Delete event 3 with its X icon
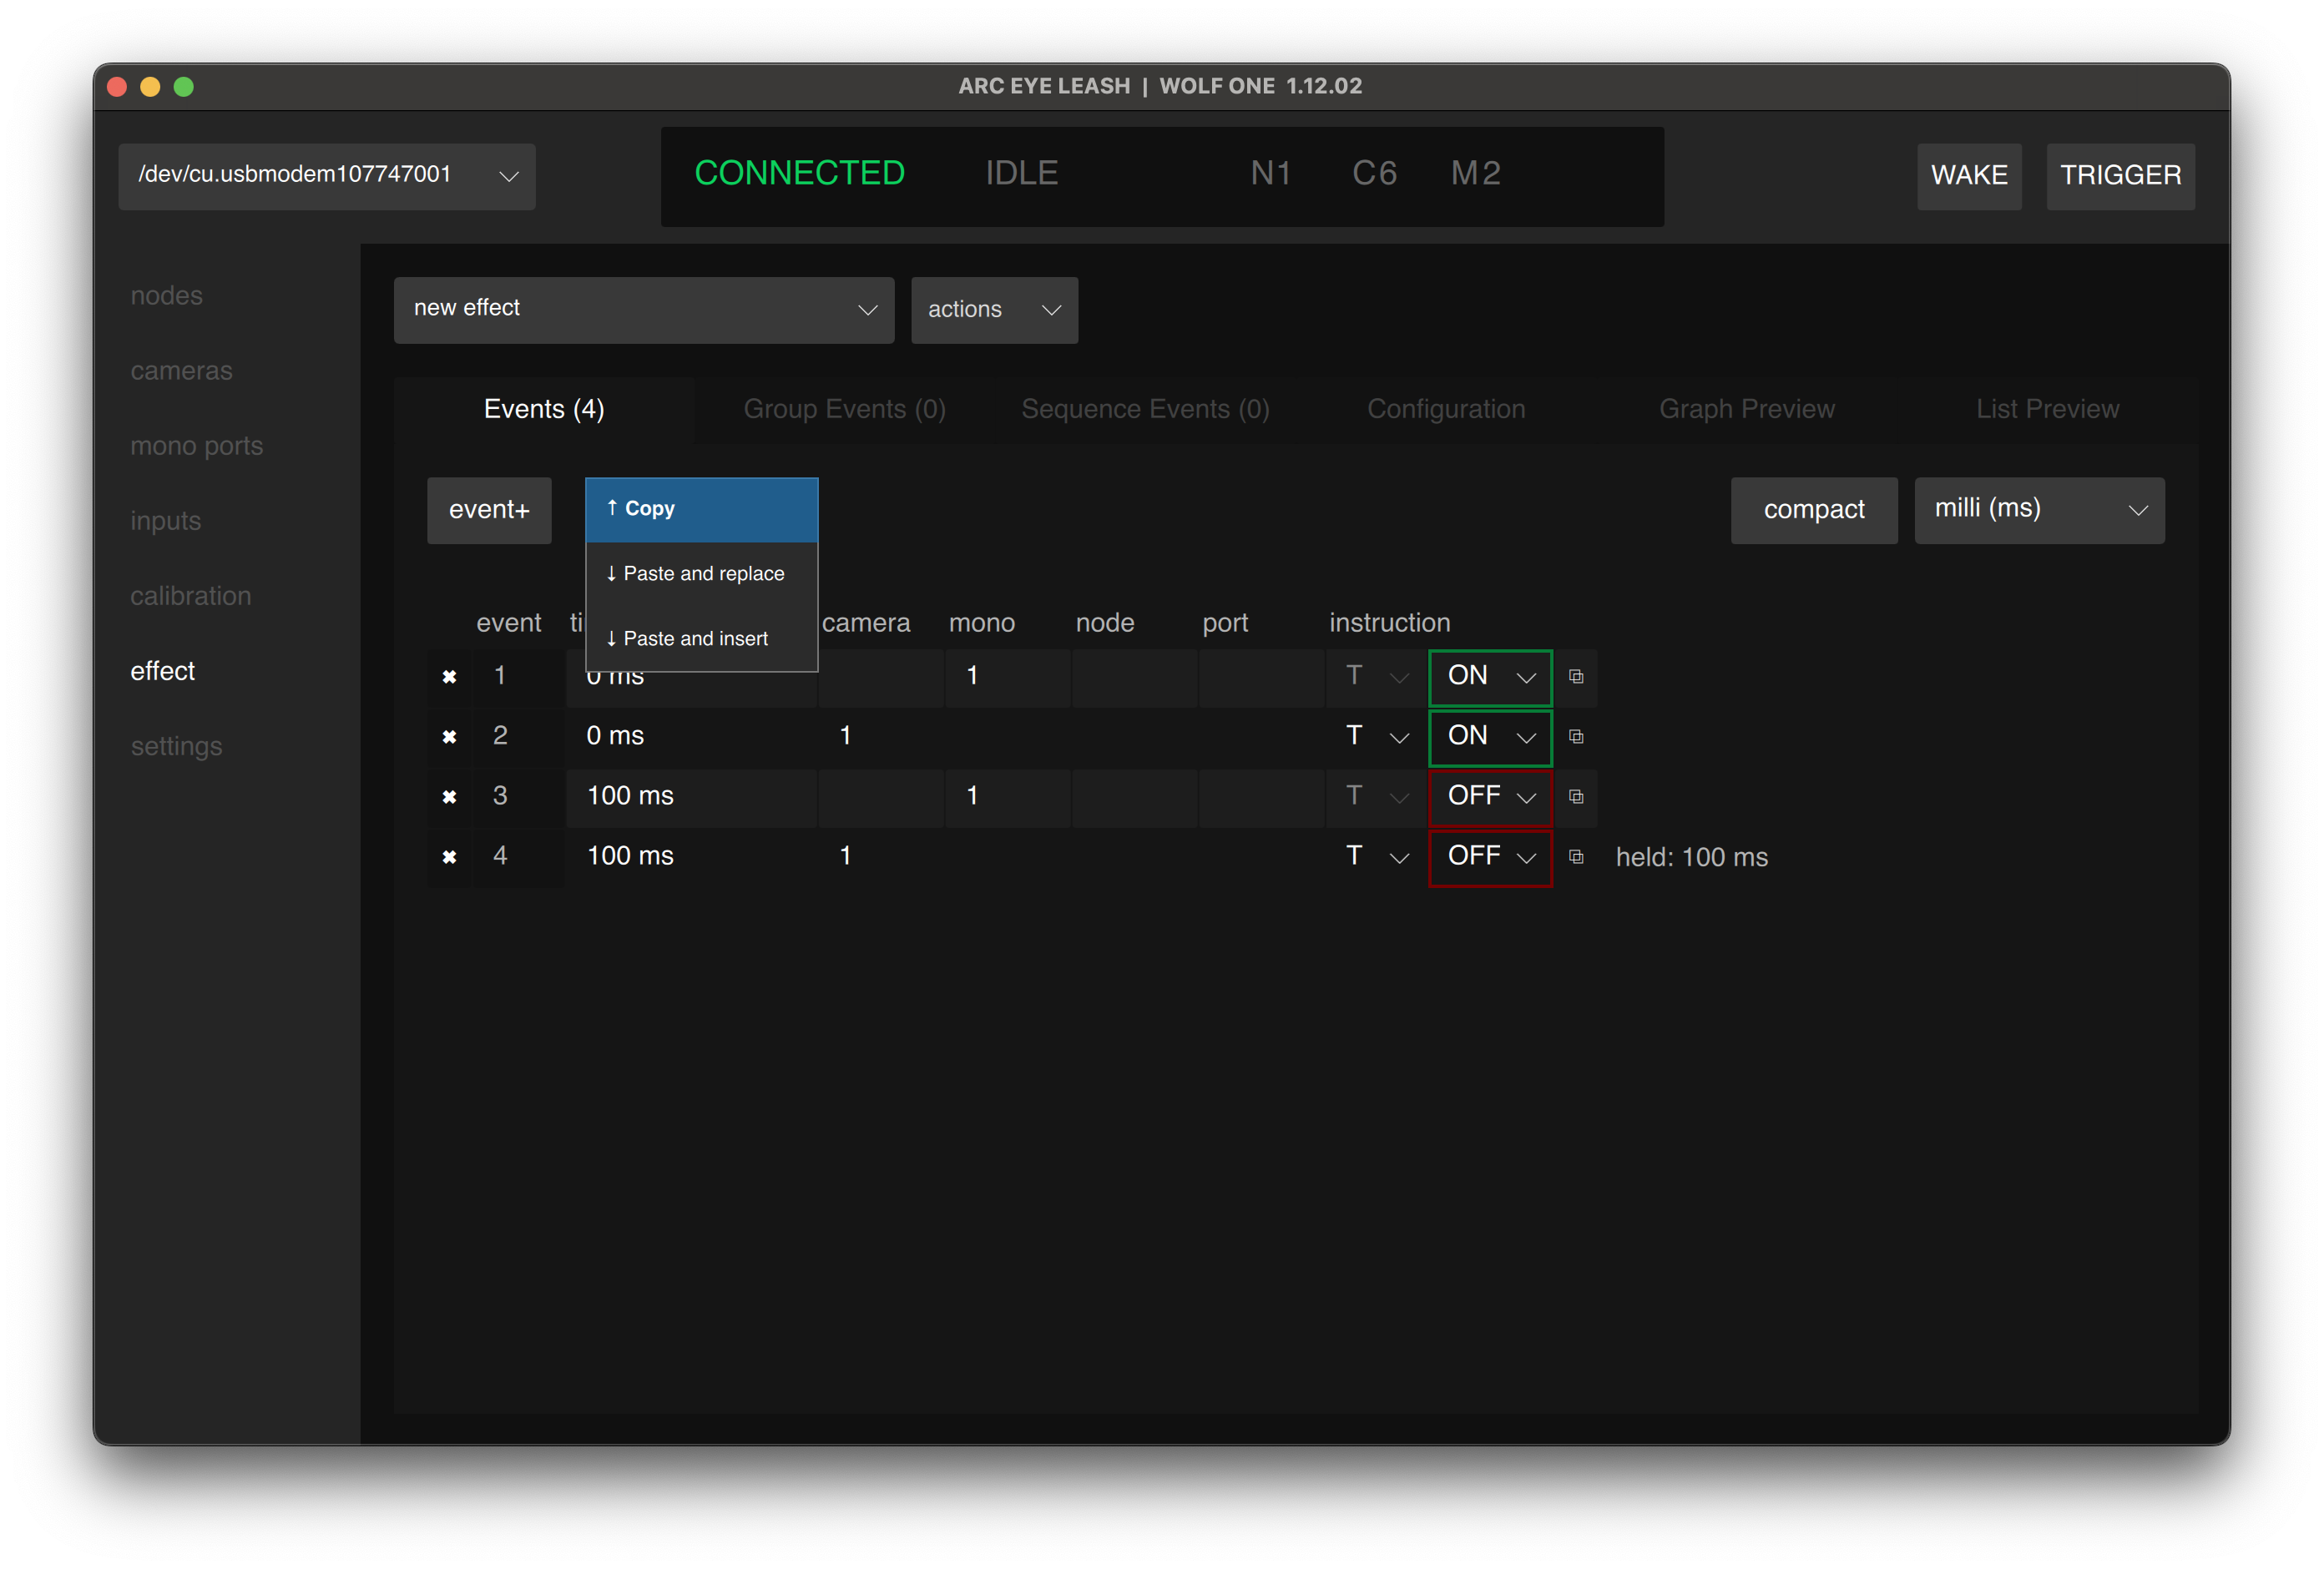Screen dimensions: 2324x1569 pyautogui.click(x=449, y=797)
